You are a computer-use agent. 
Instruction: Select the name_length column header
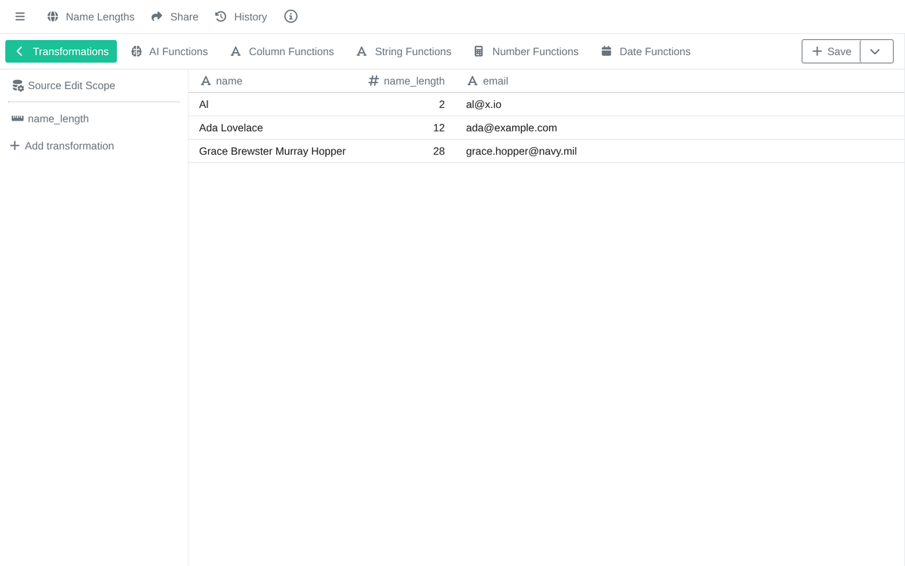coord(406,81)
